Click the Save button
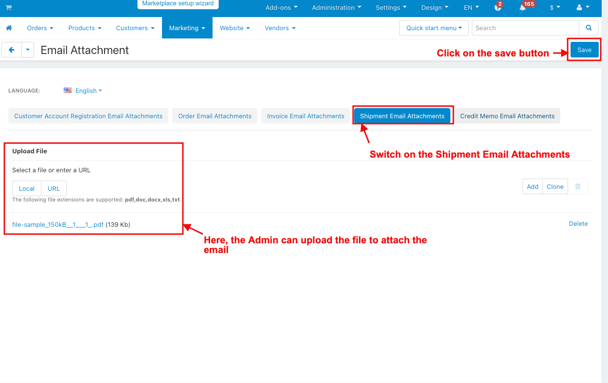Screen dimensions: 608x383 pyautogui.click(x=584, y=50)
